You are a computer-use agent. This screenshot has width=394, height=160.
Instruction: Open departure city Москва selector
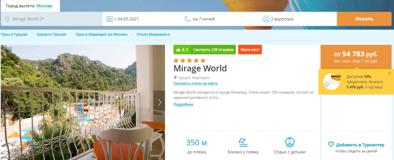click(x=44, y=6)
